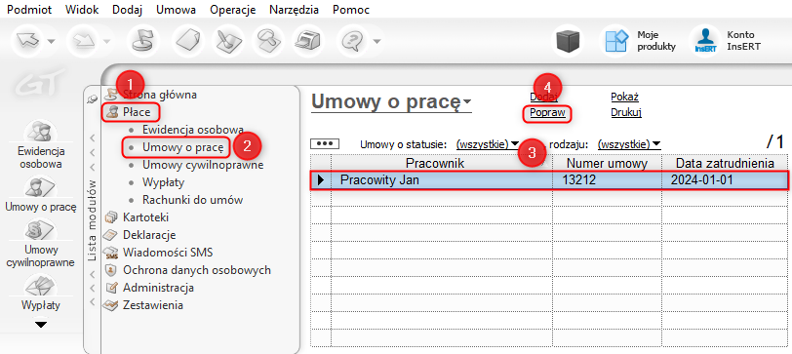This screenshot has height=354, width=792.
Task: Click the three-dots button above the table
Action: tap(324, 144)
